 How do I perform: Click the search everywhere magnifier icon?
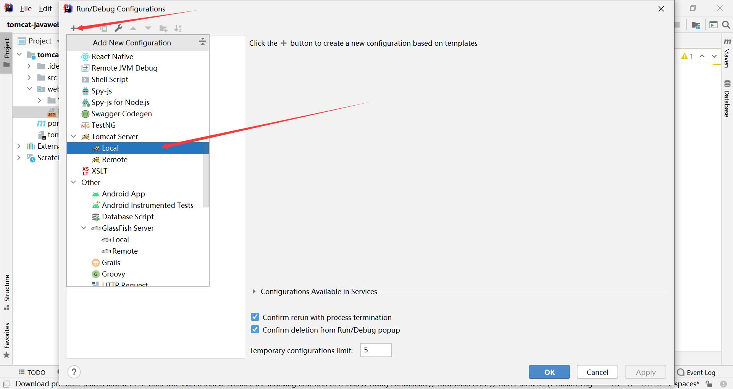(x=726, y=25)
